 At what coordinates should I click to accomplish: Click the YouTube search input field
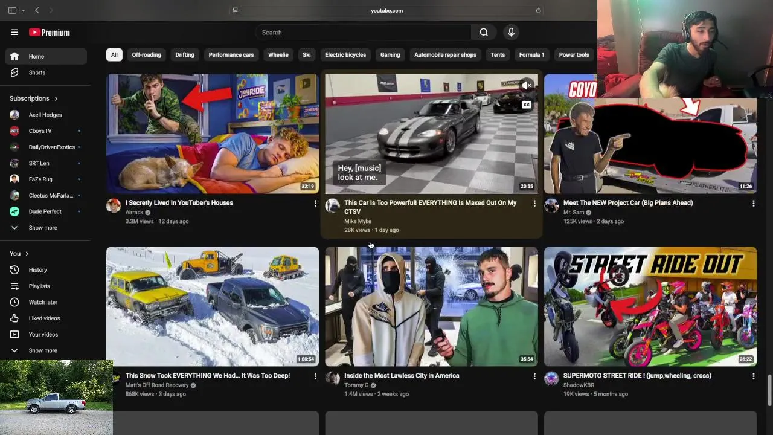pyautogui.click(x=363, y=33)
